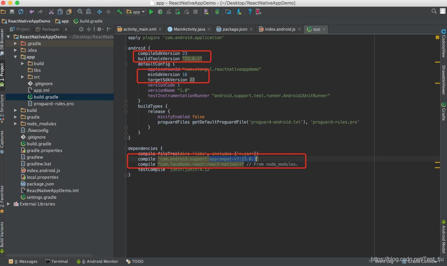Click the Replace magnifier icon
Viewport: 447px width, 266px height.
(88, 12)
